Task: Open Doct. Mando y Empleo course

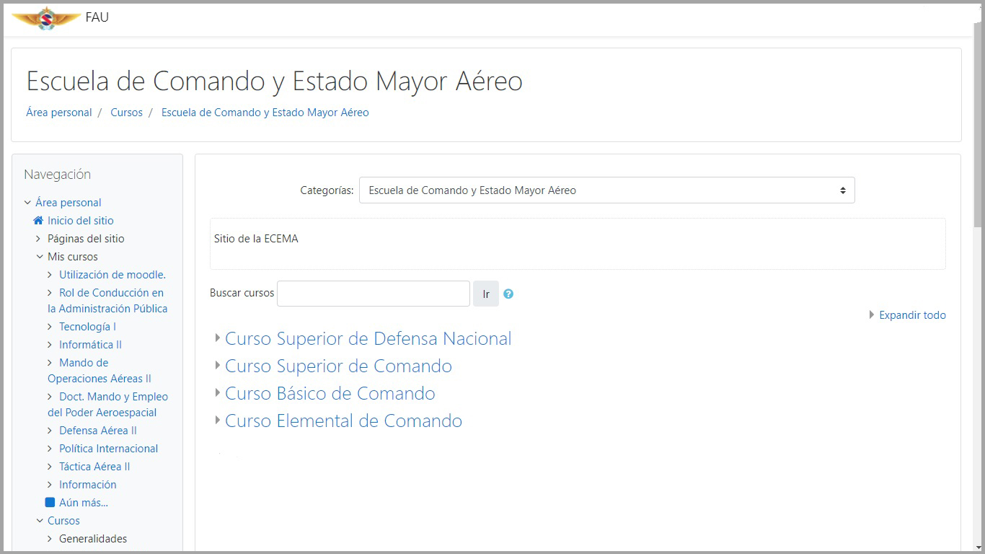Action: (107, 405)
